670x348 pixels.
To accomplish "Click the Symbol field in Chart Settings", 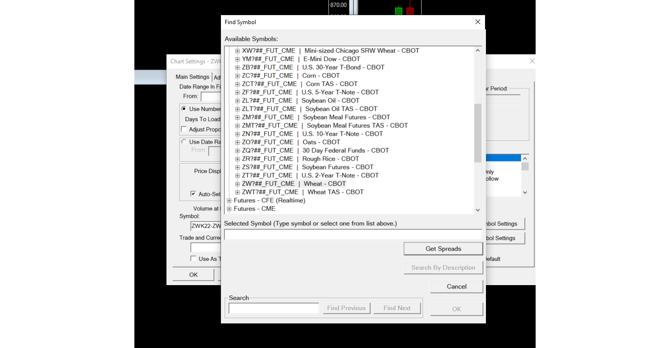I will pos(206,226).
